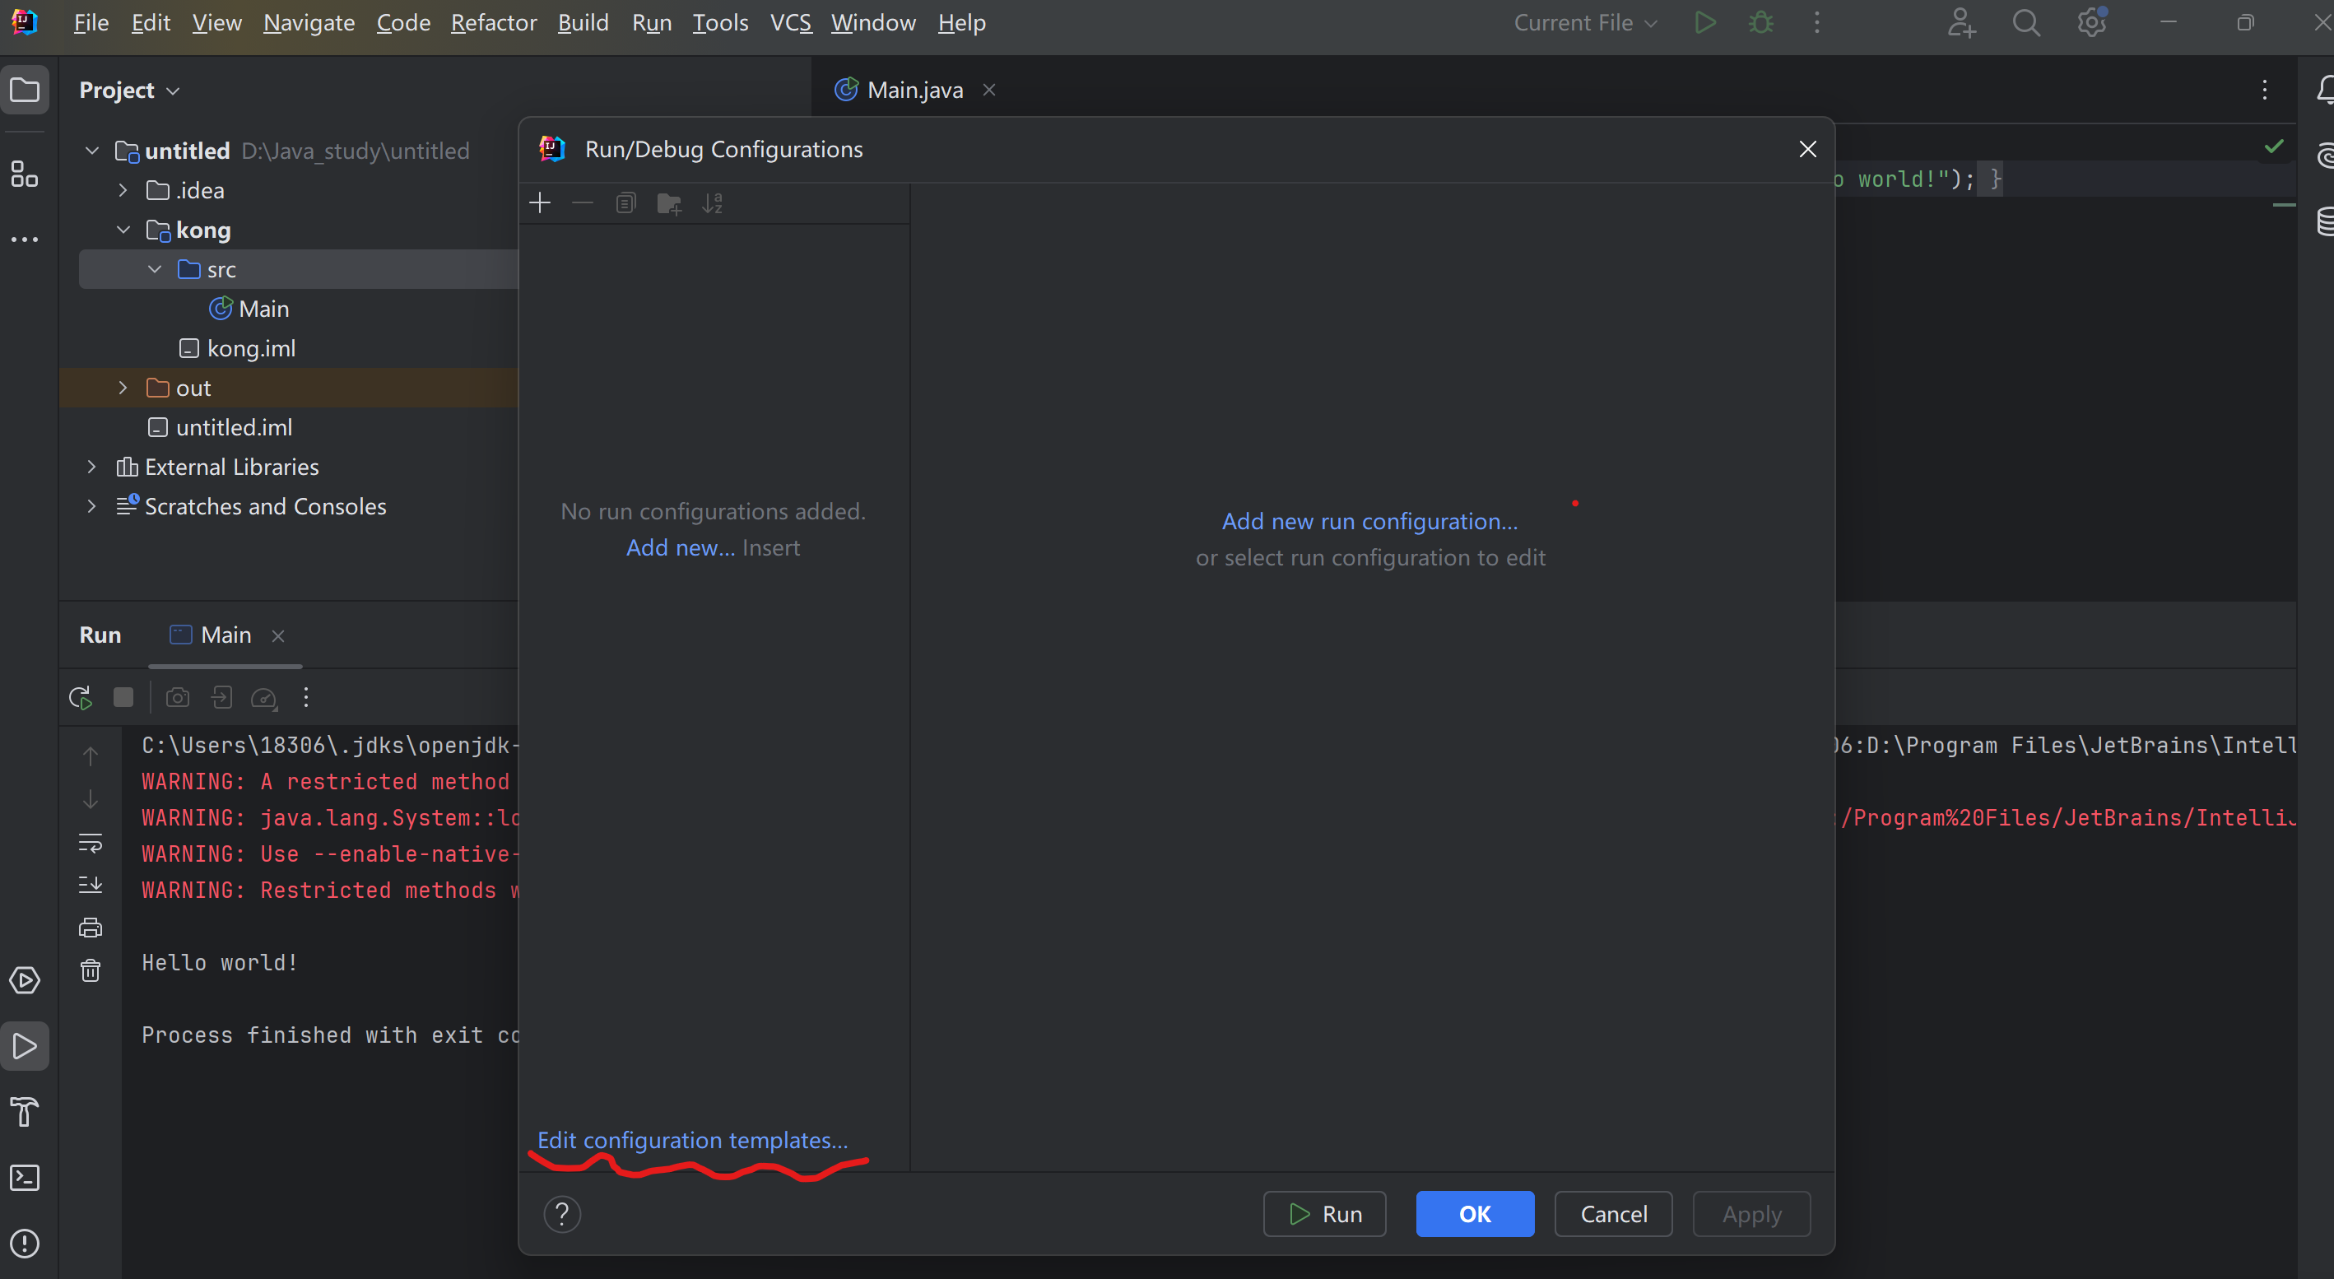Toggle scroll to end of console

(91, 885)
